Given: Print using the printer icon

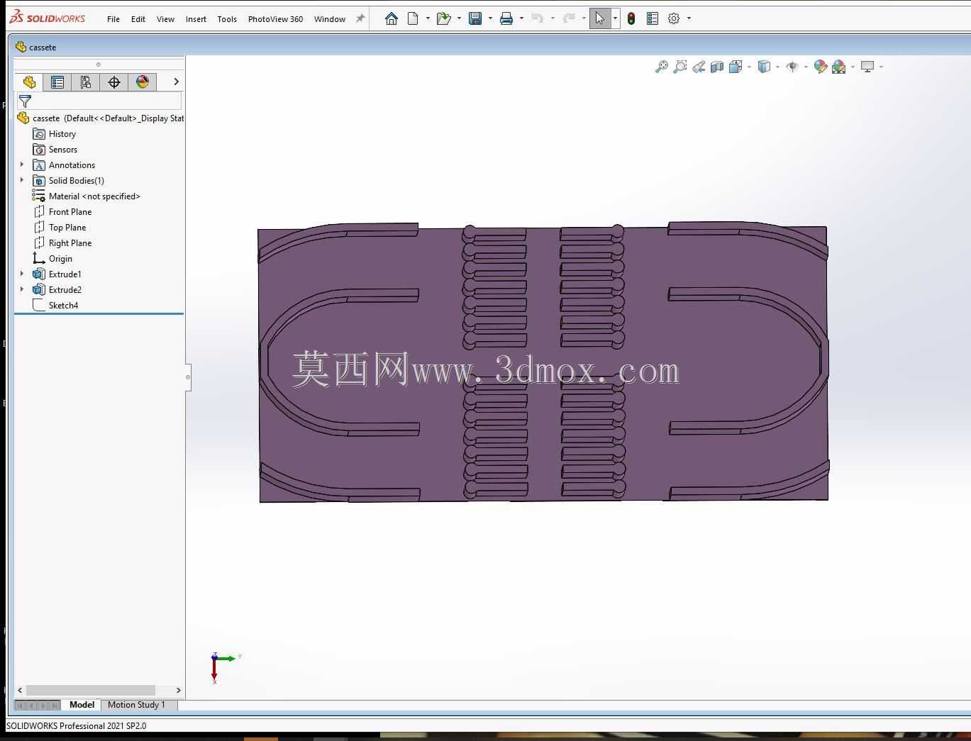Looking at the screenshot, I should (x=506, y=18).
